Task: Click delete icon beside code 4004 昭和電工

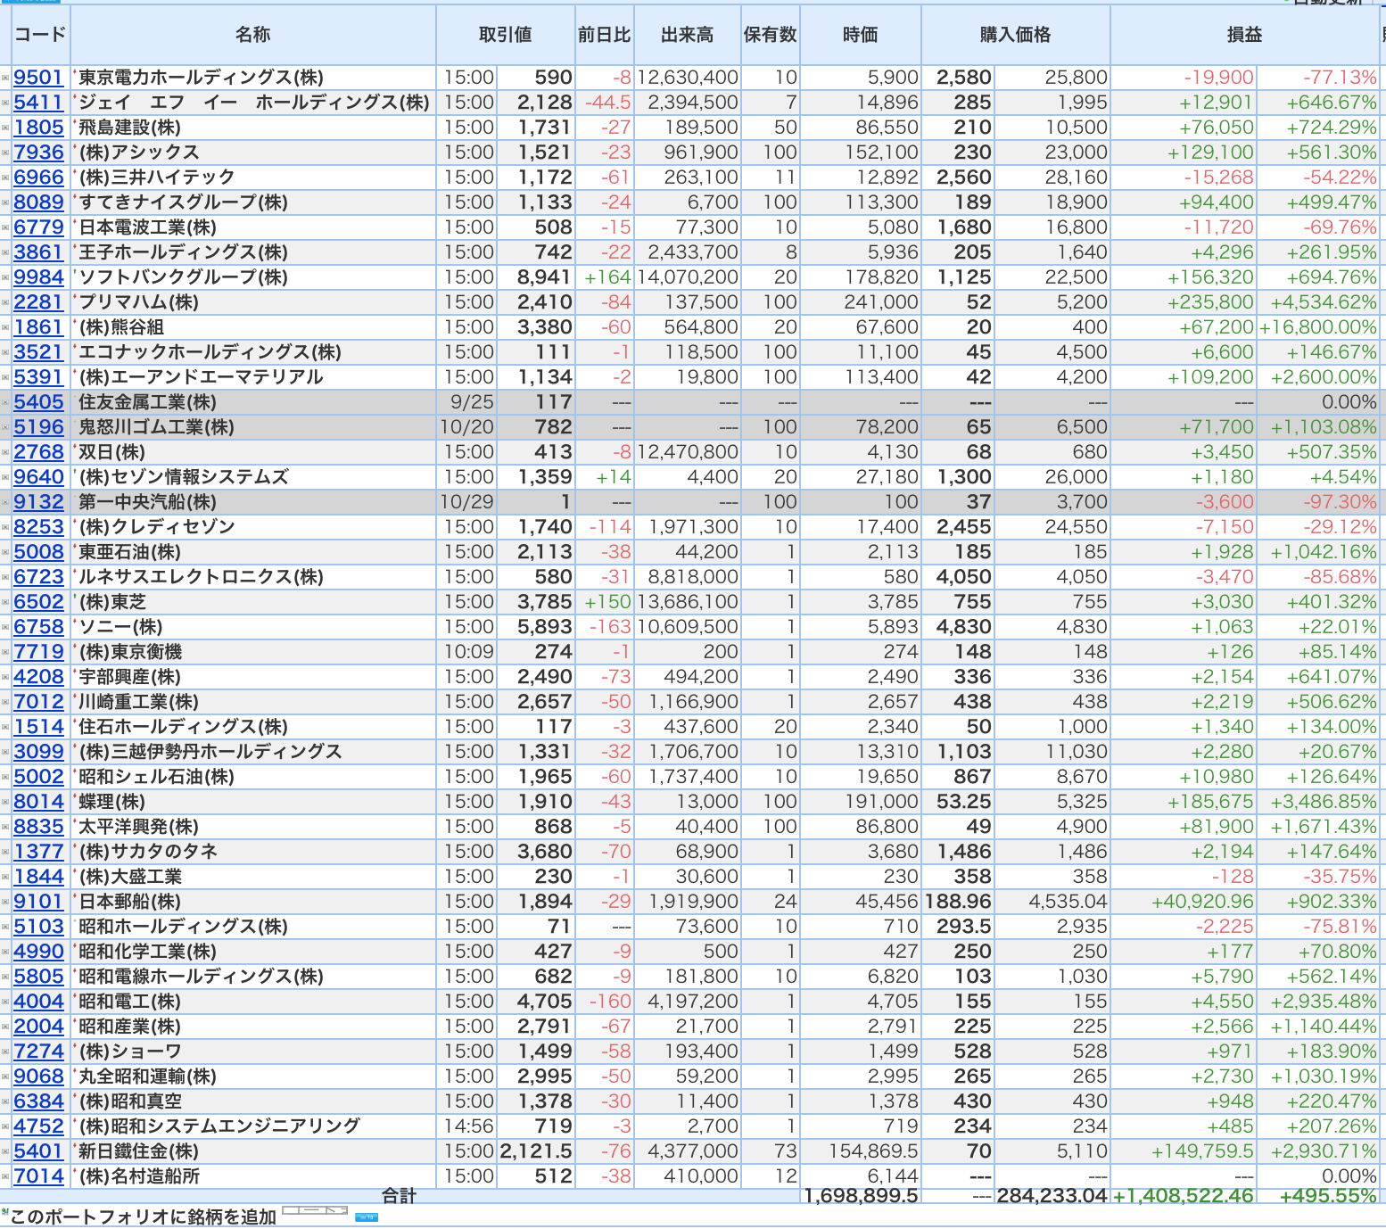Action: click(x=5, y=1002)
